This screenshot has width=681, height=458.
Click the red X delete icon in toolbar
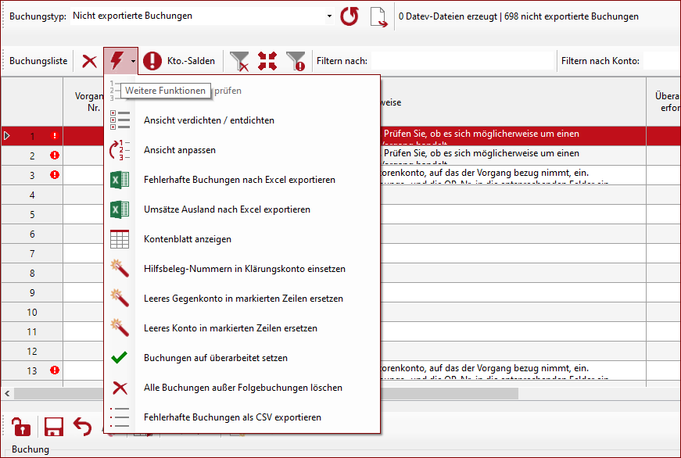90,61
